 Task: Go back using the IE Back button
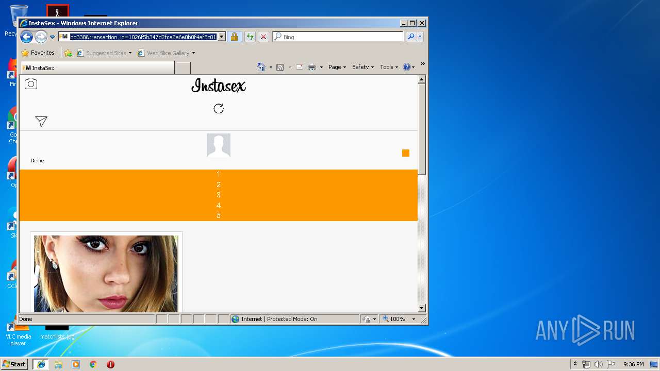coord(27,37)
